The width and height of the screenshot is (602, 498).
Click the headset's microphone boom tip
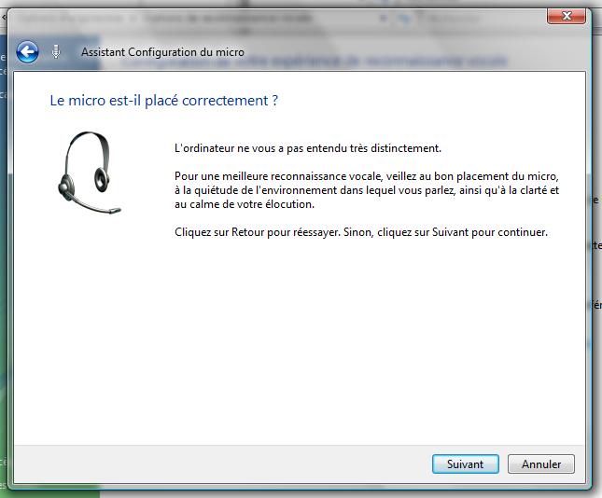pos(115,210)
